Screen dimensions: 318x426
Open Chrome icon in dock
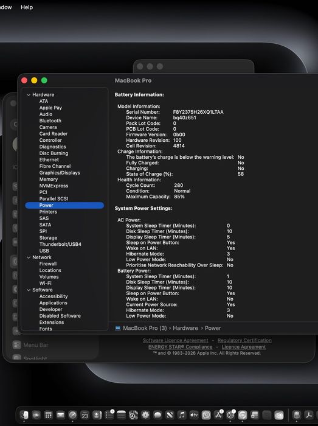tap(243, 415)
